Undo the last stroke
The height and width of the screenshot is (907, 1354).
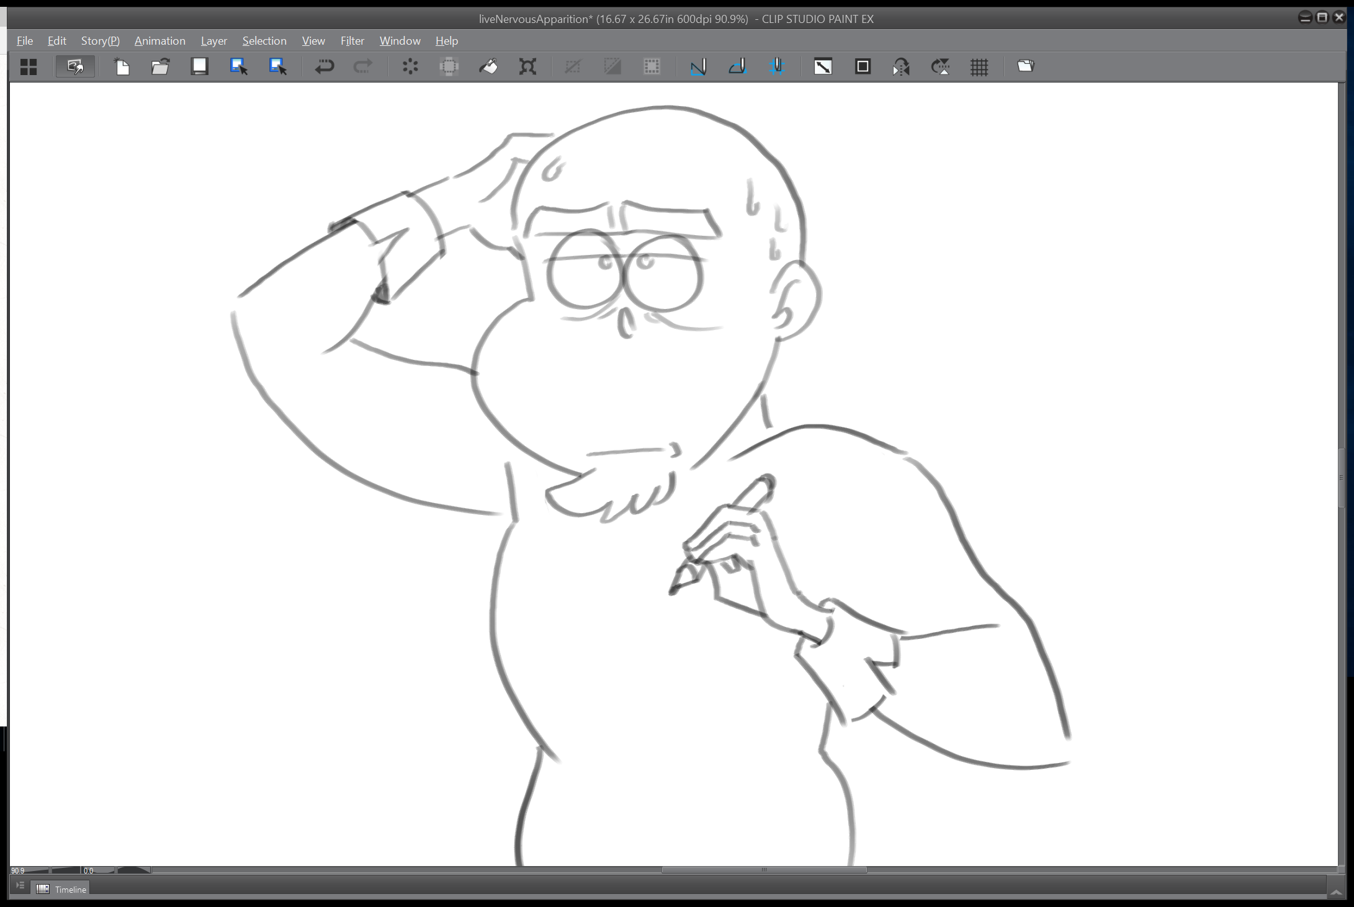pyautogui.click(x=324, y=66)
